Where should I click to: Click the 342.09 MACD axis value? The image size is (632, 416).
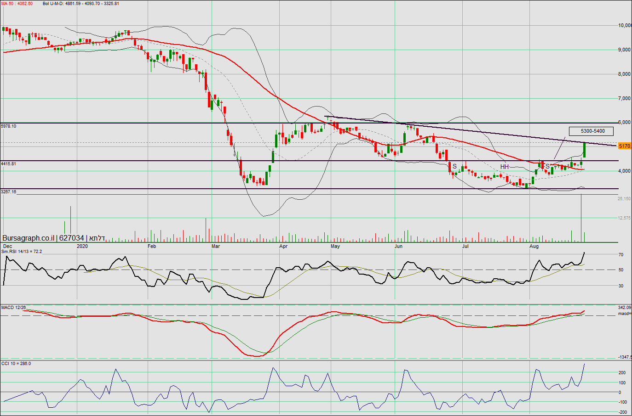click(625, 308)
